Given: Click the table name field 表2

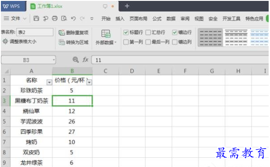Looking at the screenshot, I should [35, 32].
